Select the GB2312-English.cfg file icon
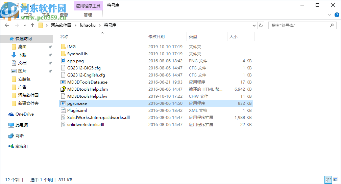This screenshot has width=341, height=184. tap(63, 75)
